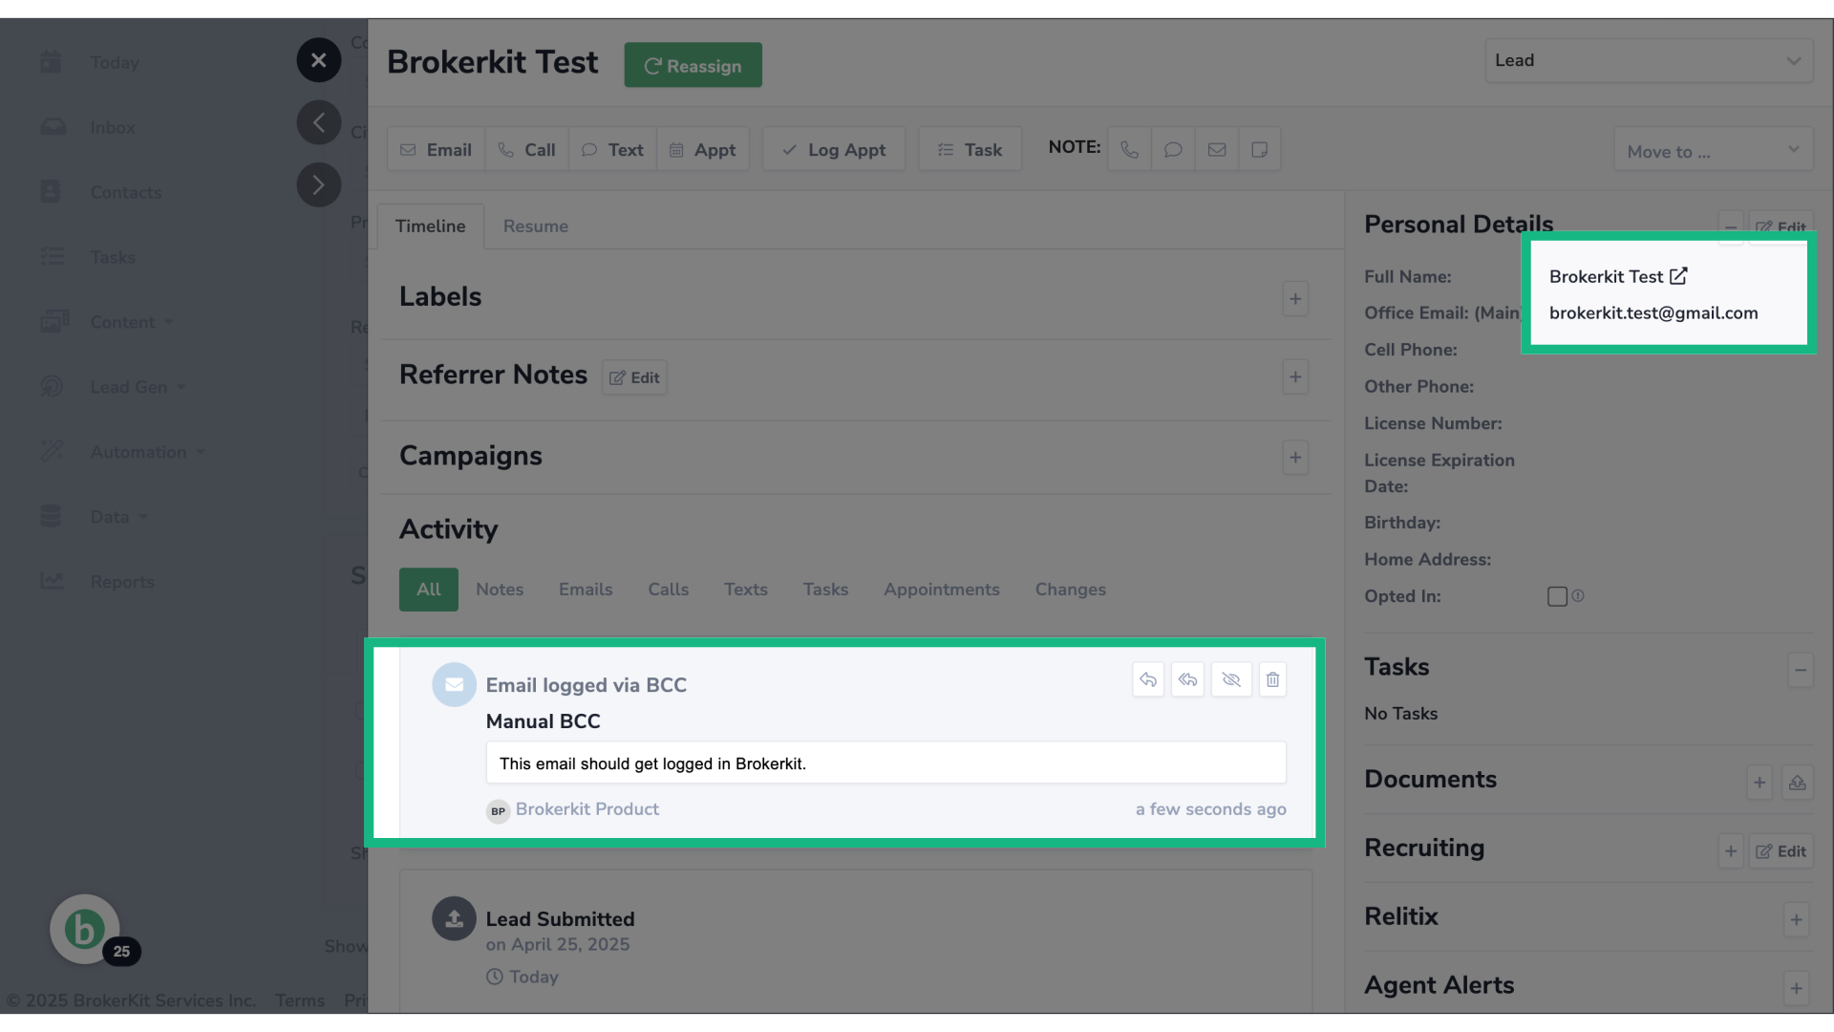The height and width of the screenshot is (1032, 1834).
Task: Click the Call action button
Action: (x=527, y=149)
